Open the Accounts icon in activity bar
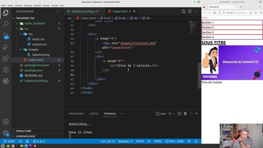 point(5,122)
